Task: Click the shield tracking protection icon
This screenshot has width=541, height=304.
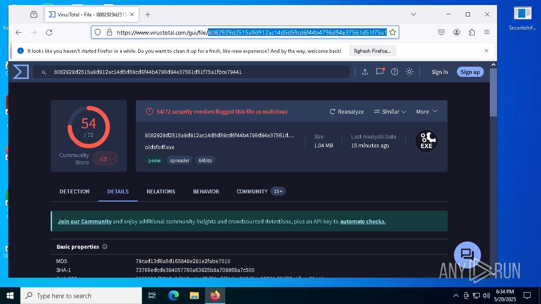Action: 98,33
